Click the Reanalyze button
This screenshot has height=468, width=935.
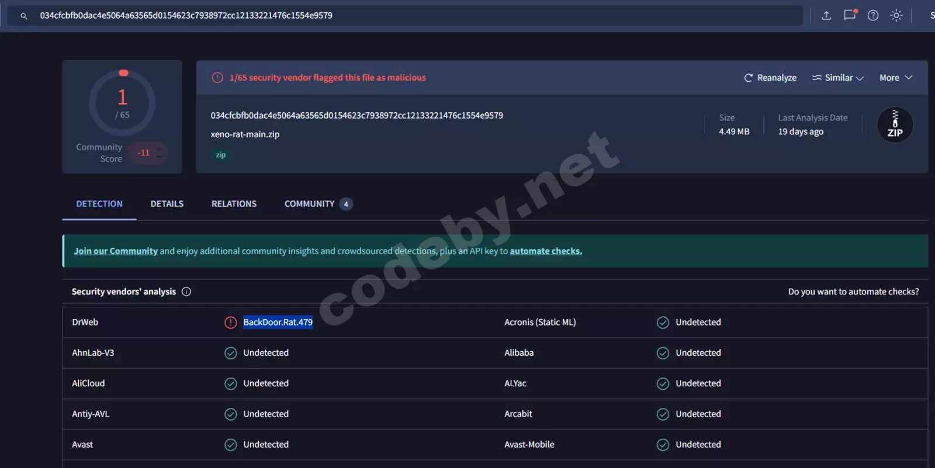tap(770, 78)
